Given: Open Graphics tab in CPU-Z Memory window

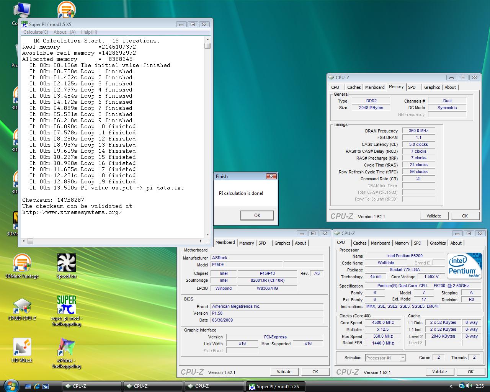Looking at the screenshot, I should pos(432,87).
